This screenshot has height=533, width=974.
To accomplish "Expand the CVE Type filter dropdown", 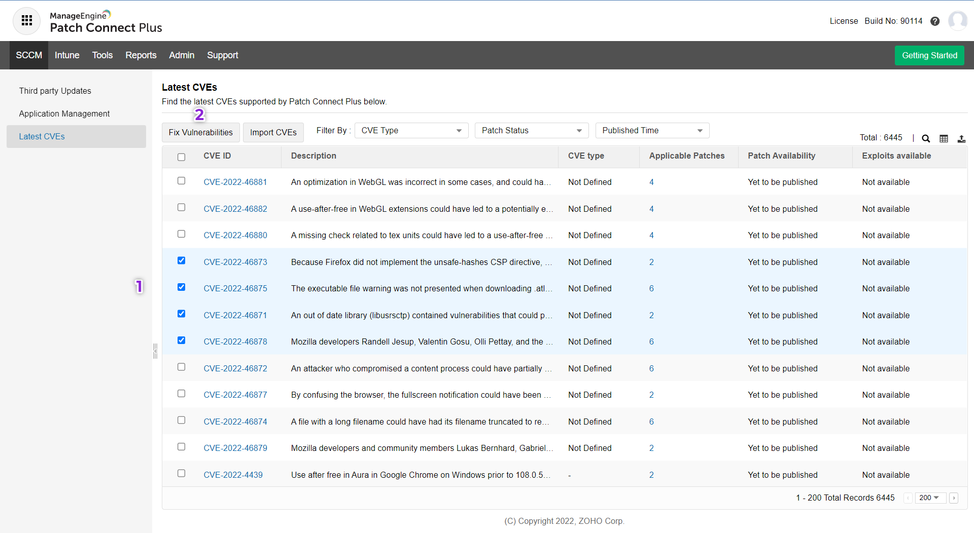I will point(411,131).
